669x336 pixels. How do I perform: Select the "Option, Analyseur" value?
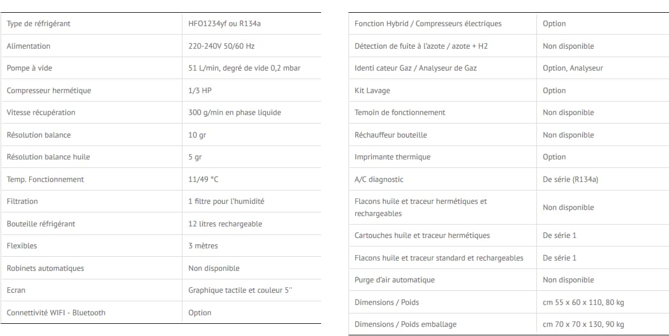pyautogui.click(x=573, y=68)
